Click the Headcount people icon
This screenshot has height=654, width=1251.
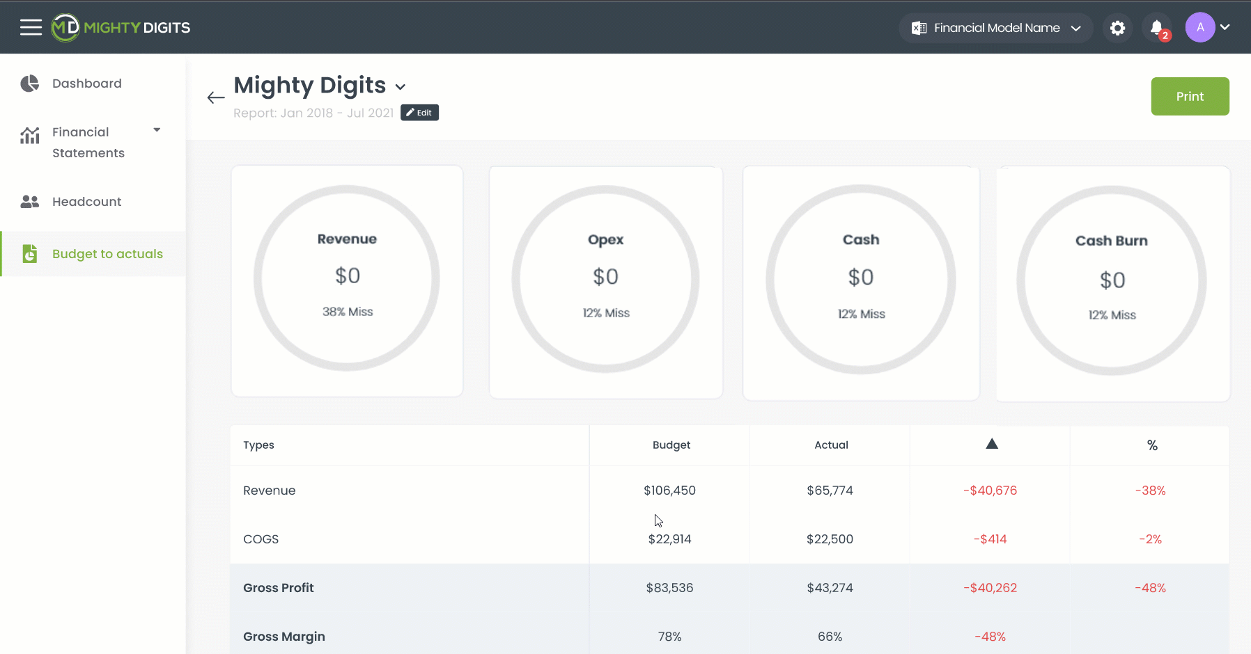pyautogui.click(x=30, y=202)
